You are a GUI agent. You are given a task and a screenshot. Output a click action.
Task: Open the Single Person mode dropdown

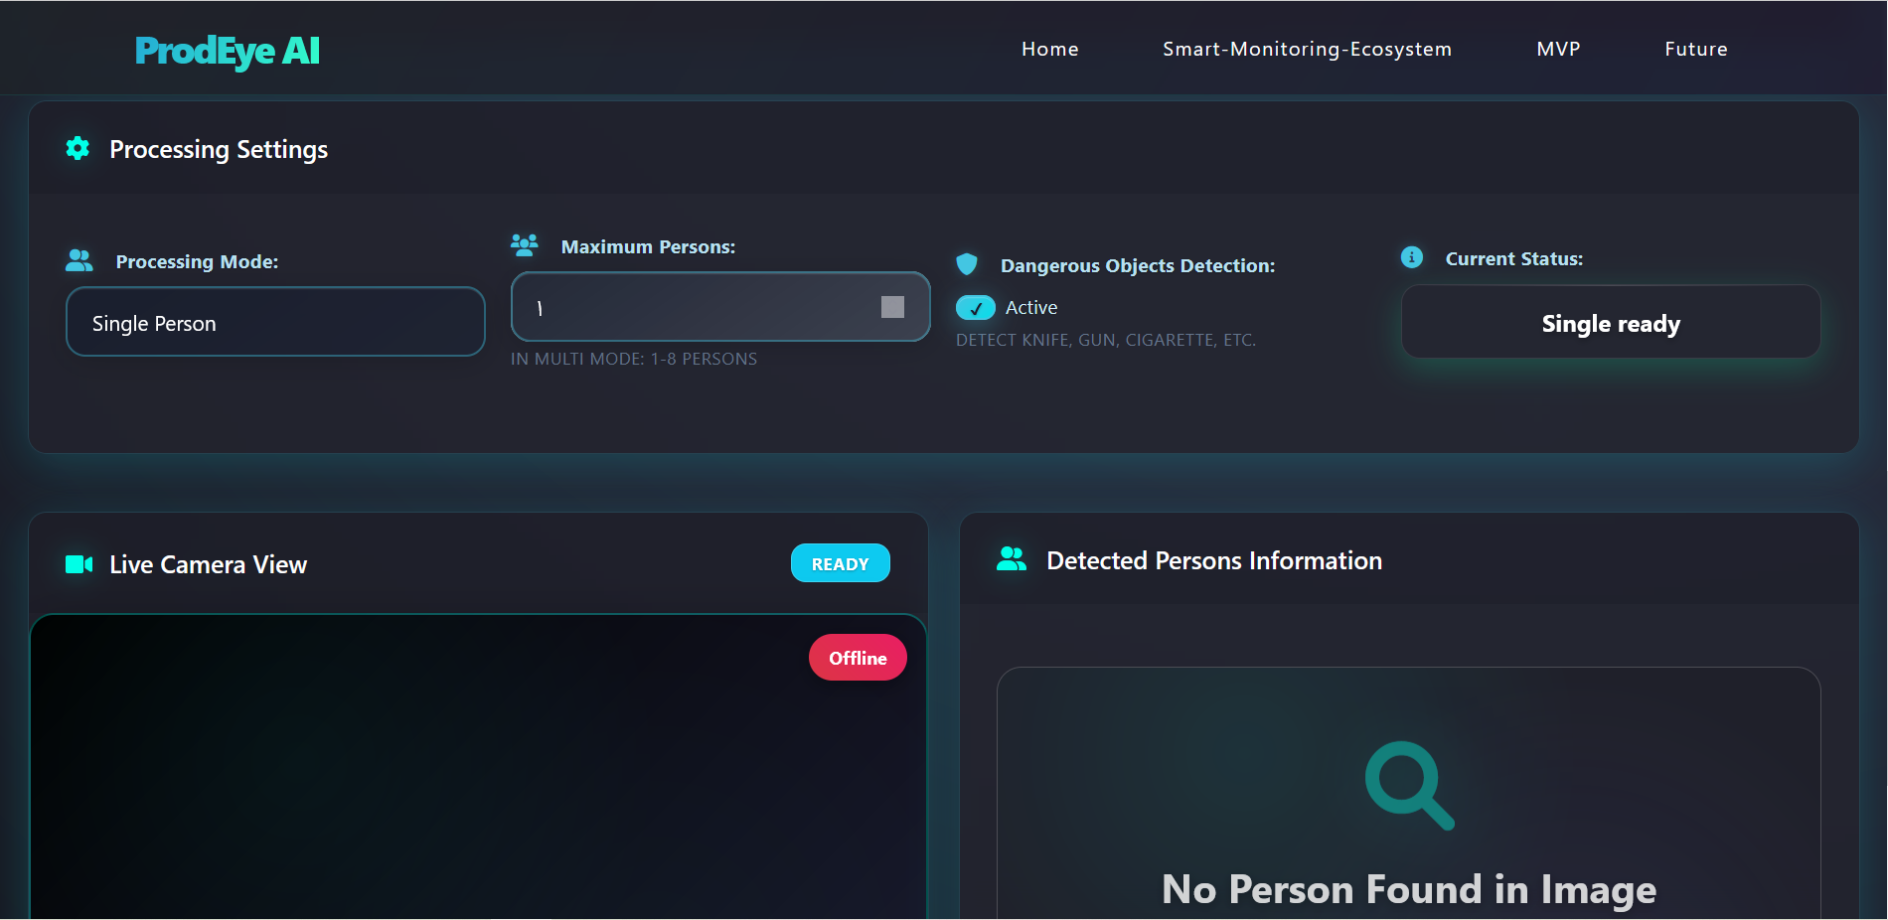[x=275, y=322]
